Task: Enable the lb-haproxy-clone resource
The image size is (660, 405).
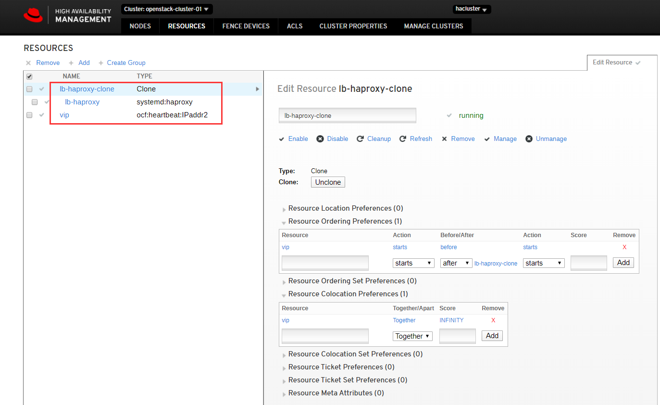Action: coord(298,139)
